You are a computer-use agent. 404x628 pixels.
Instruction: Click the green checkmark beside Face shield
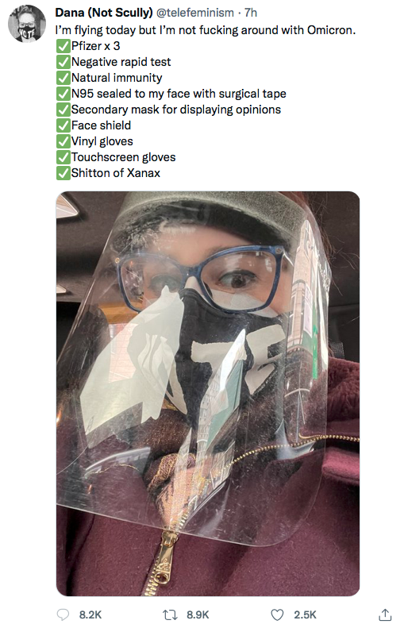pyautogui.click(x=63, y=125)
